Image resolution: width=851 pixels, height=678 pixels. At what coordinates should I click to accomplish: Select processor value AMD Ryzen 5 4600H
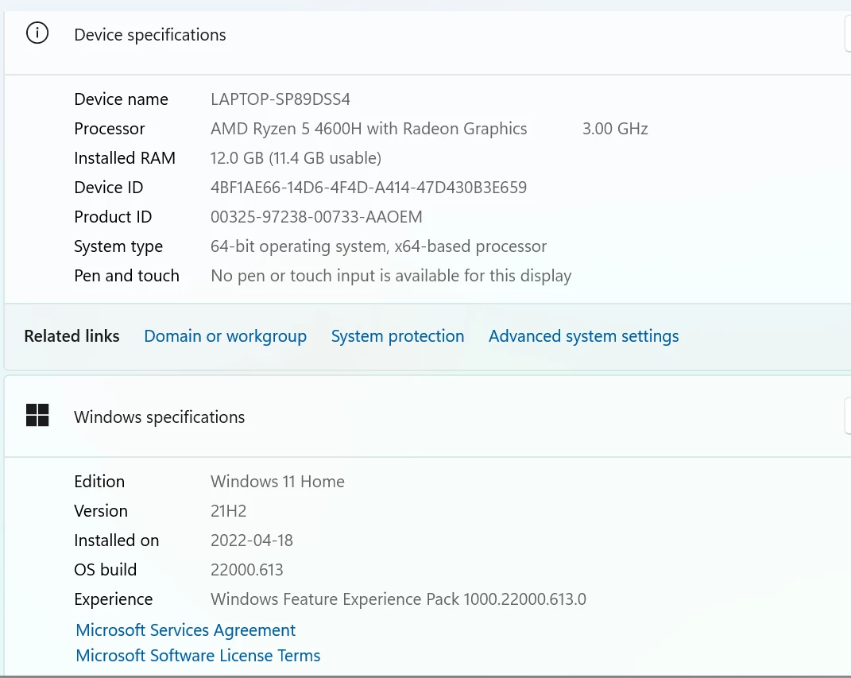click(369, 129)
